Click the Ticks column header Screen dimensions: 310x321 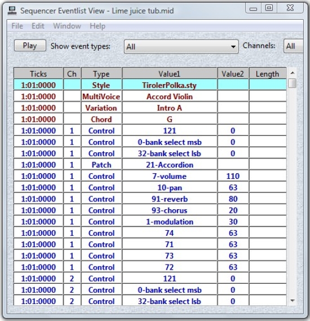[x=38, y=74]
